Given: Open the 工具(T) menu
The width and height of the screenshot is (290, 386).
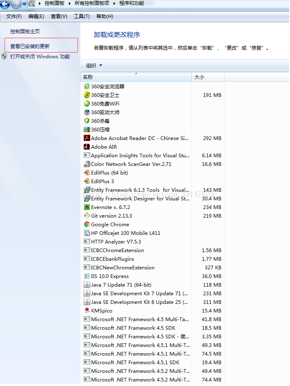Looking at the screenshot, I should tap(82, 16).
